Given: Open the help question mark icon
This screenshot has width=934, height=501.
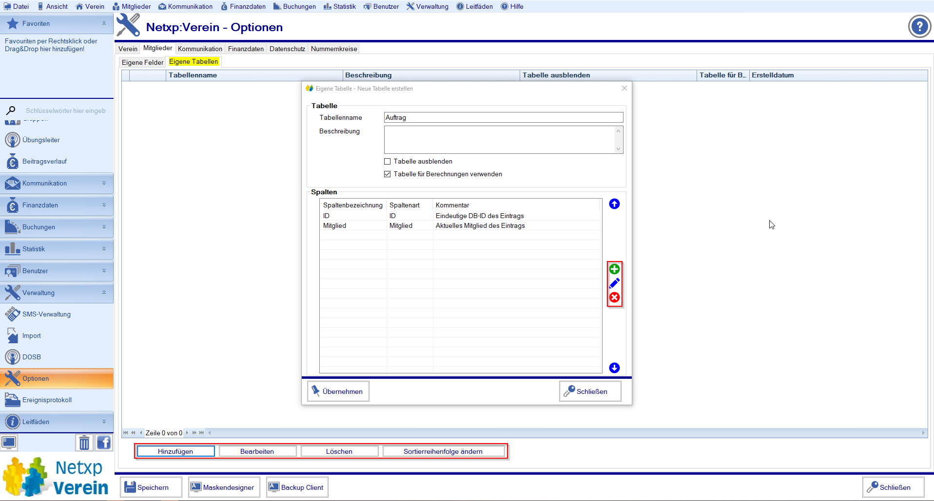Looking at the screenshot, I should pyautogui.click(x=919, y=26).
